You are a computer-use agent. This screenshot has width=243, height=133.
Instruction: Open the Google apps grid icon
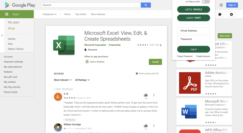click(221, 5)
